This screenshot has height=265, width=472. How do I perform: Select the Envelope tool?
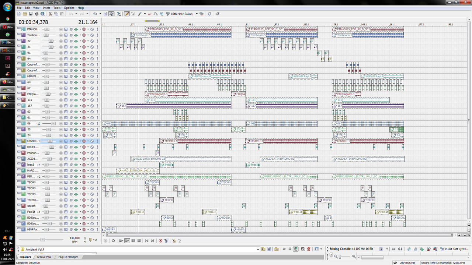[x=156, y=14]
